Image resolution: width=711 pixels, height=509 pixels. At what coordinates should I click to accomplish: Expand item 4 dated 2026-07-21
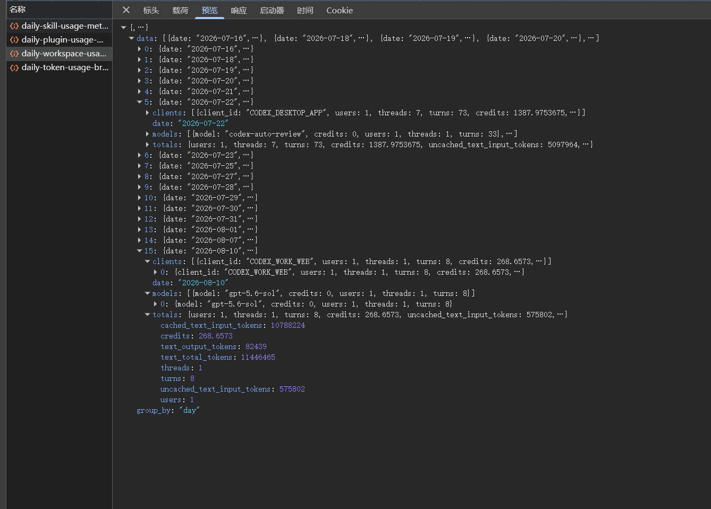[140, 91]
